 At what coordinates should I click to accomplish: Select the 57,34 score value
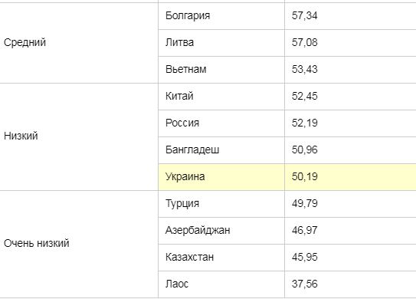point(305,15)
